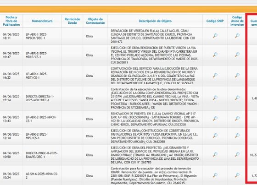Open Código Unico de Inversion magnifier, 16:47 row

[x=237, y=54]
